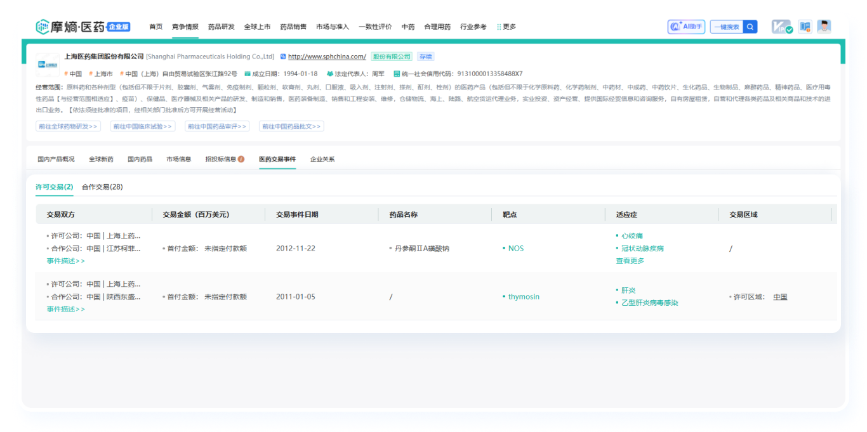Select 竞争情报 in the top navigation

185,27
